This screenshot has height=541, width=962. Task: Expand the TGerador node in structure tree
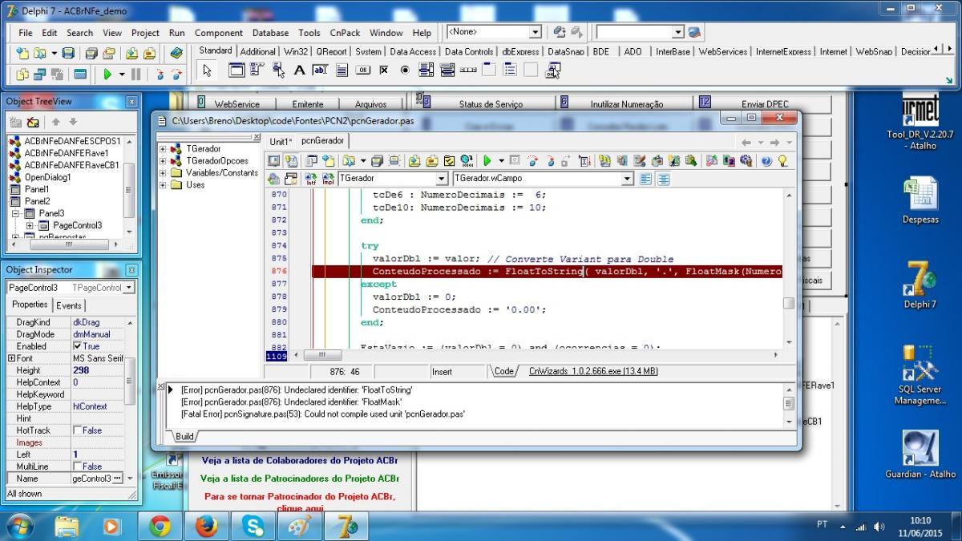[164, 149]
